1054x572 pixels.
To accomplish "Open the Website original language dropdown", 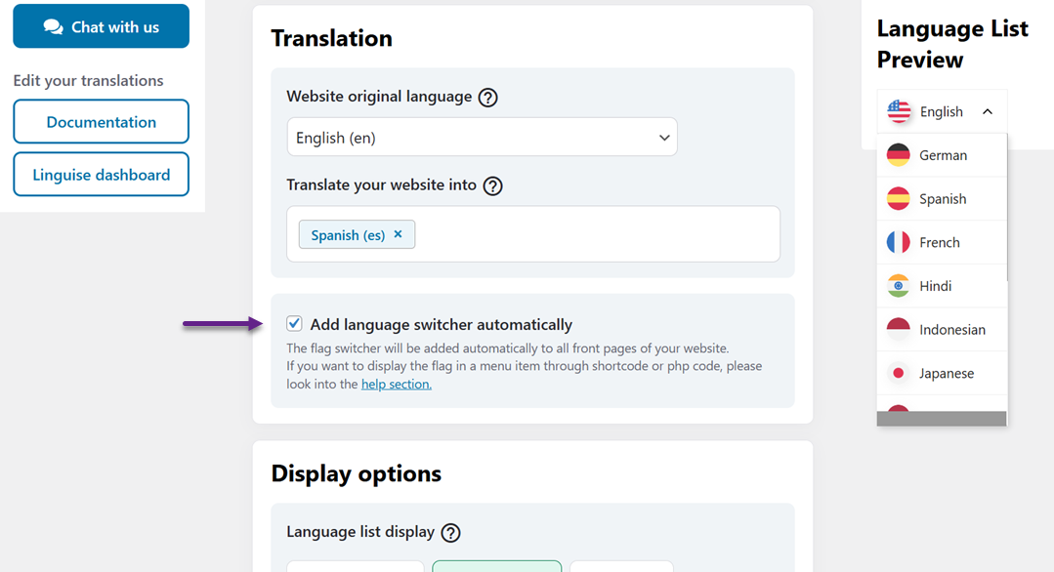I will click(x=482, y=138).
